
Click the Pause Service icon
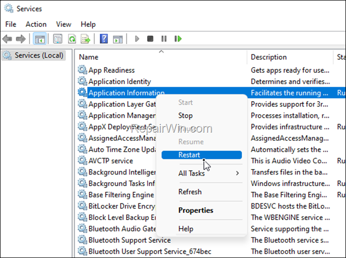(x=164, y=39)
